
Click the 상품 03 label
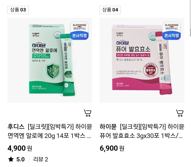click(x=18, y=10)
